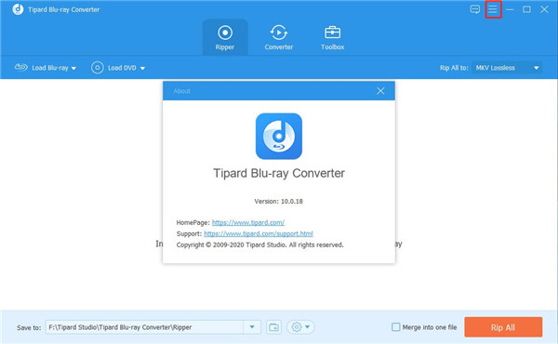Close the Tipard Blu-ray Converter window
The height and width of the screenshot is (344, 558).
[544, 9]
